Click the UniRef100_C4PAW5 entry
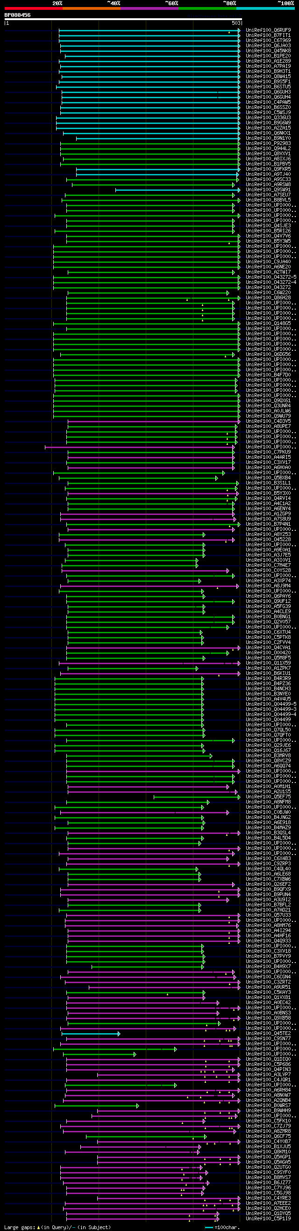This screenshot has height=1231, width=299. [x=269, y=102]
